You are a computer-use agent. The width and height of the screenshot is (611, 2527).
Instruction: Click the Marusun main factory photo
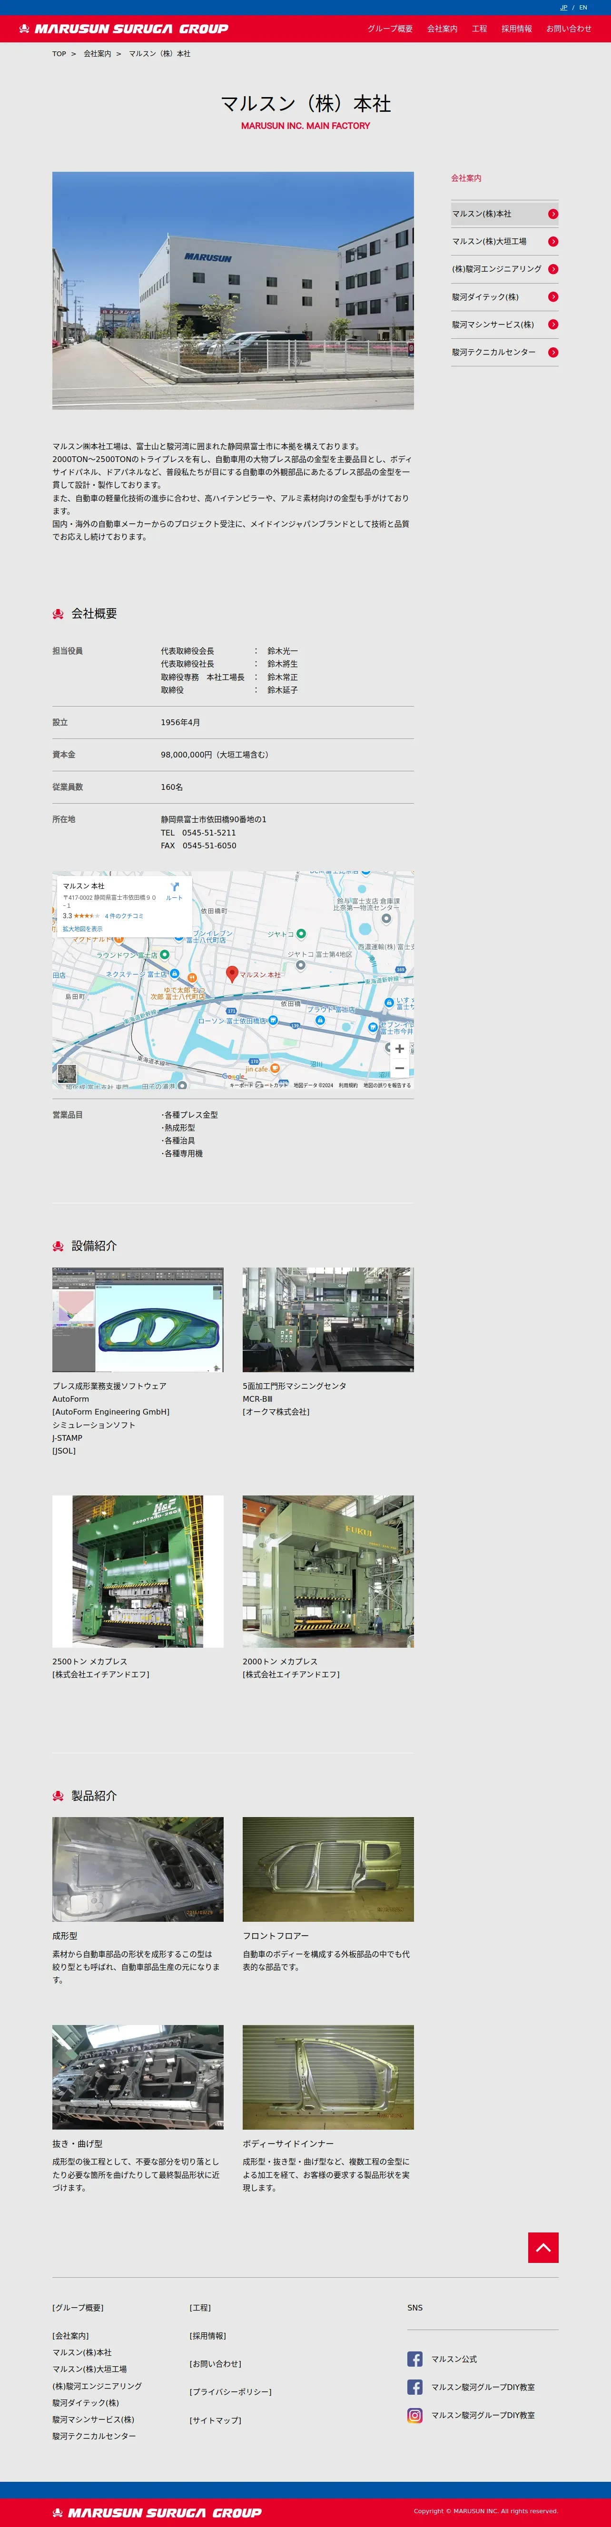coord(232,290)
